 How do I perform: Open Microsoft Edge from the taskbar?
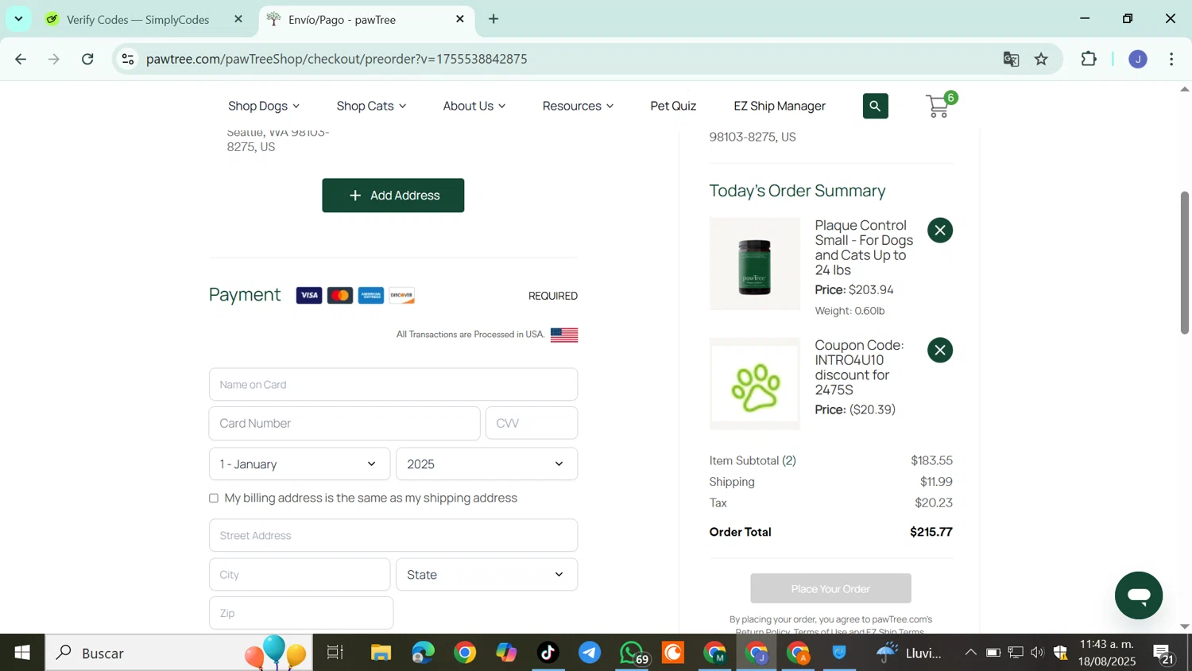click(x=423, y=653)
